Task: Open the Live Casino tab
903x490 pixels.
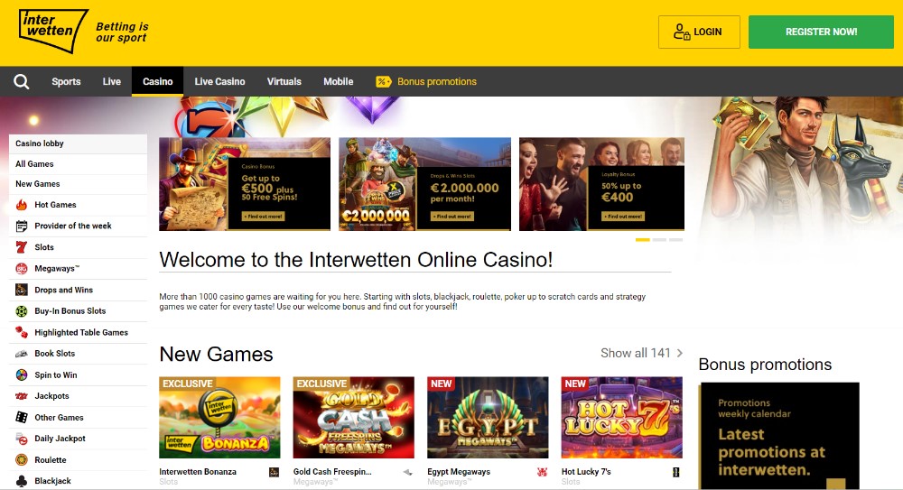Action: click(x=219, y=82)
